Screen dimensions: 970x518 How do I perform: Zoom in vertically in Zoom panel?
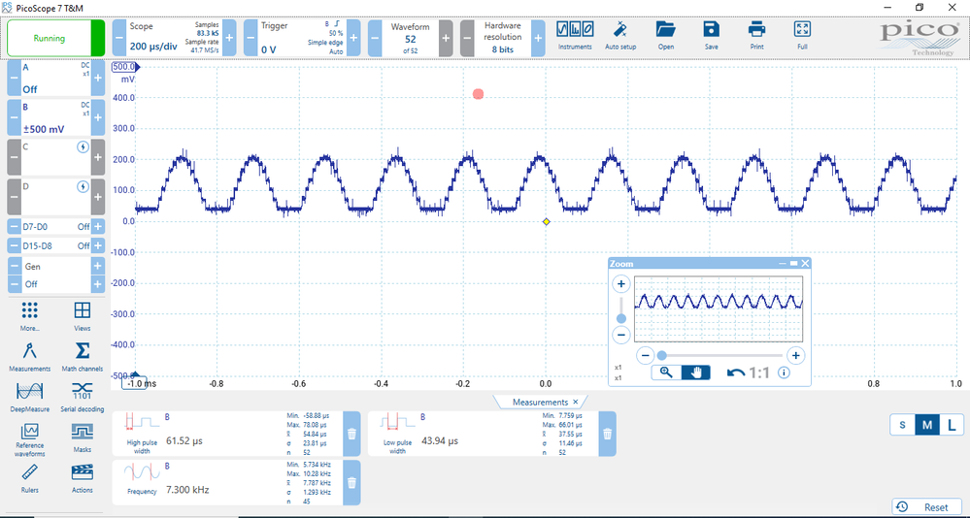[621, 284]
